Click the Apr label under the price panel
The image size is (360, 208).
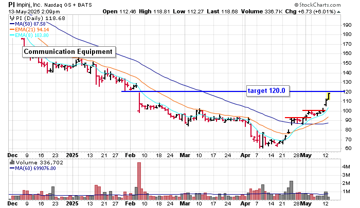coord(245,155)
